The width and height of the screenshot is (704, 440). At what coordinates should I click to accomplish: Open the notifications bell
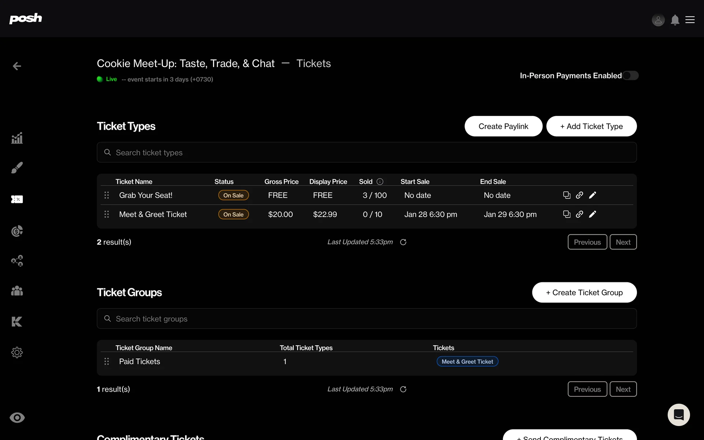(x=675, y=20)
